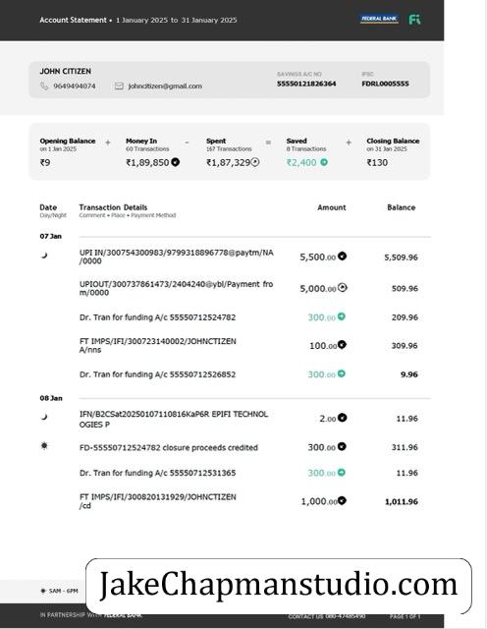
Task: Click the black arrow icon next to ₹1,89,850
Action: pyautogui.click(x=175, y=162)
